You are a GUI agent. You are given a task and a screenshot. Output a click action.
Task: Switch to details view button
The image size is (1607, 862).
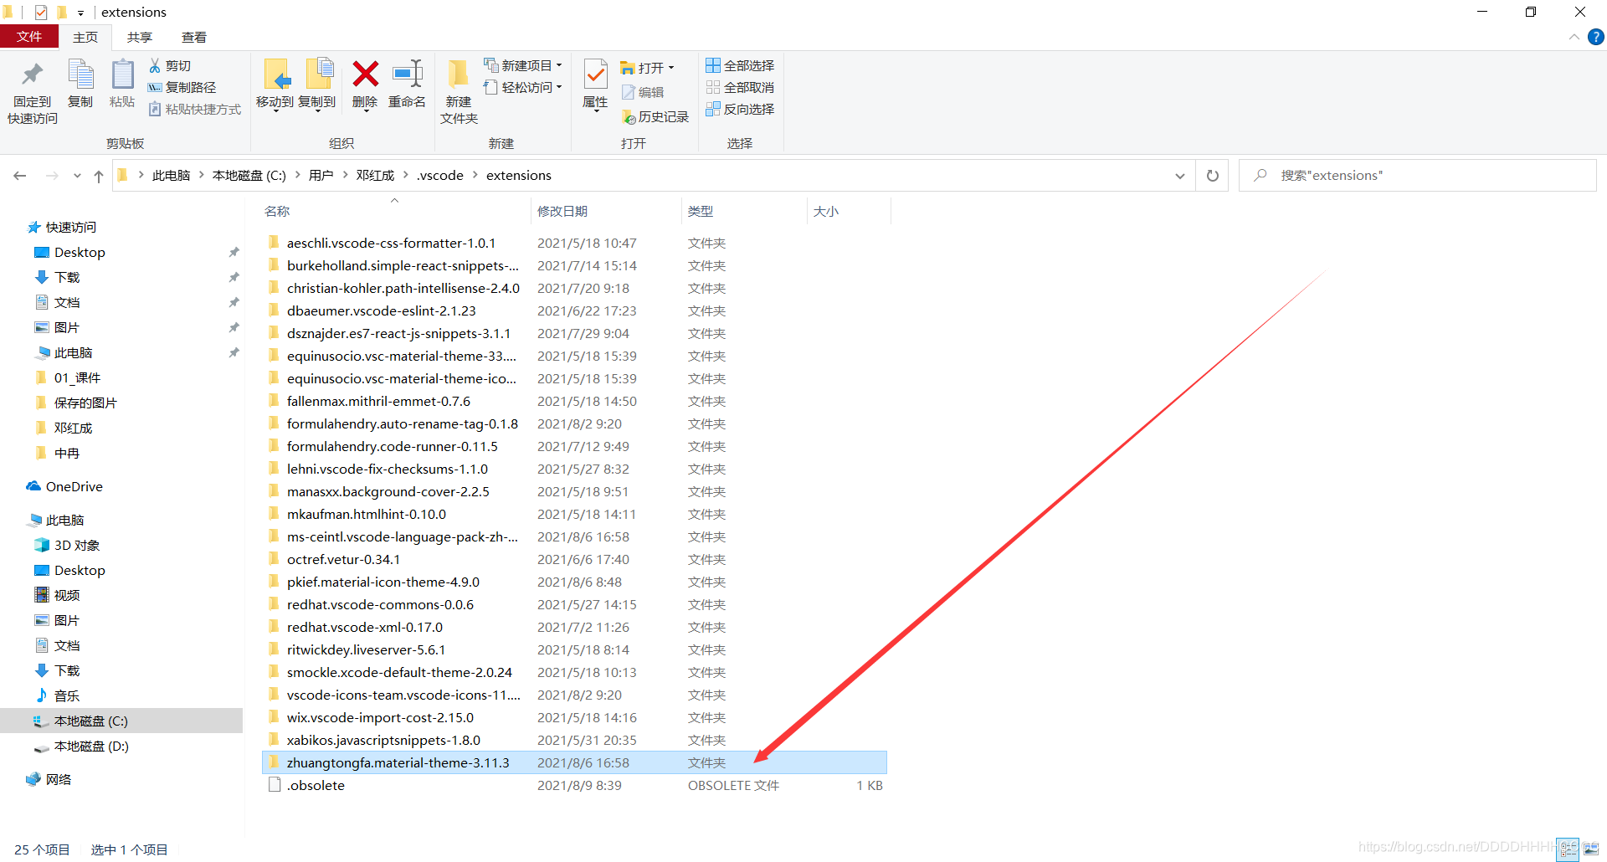(1568, 849)
